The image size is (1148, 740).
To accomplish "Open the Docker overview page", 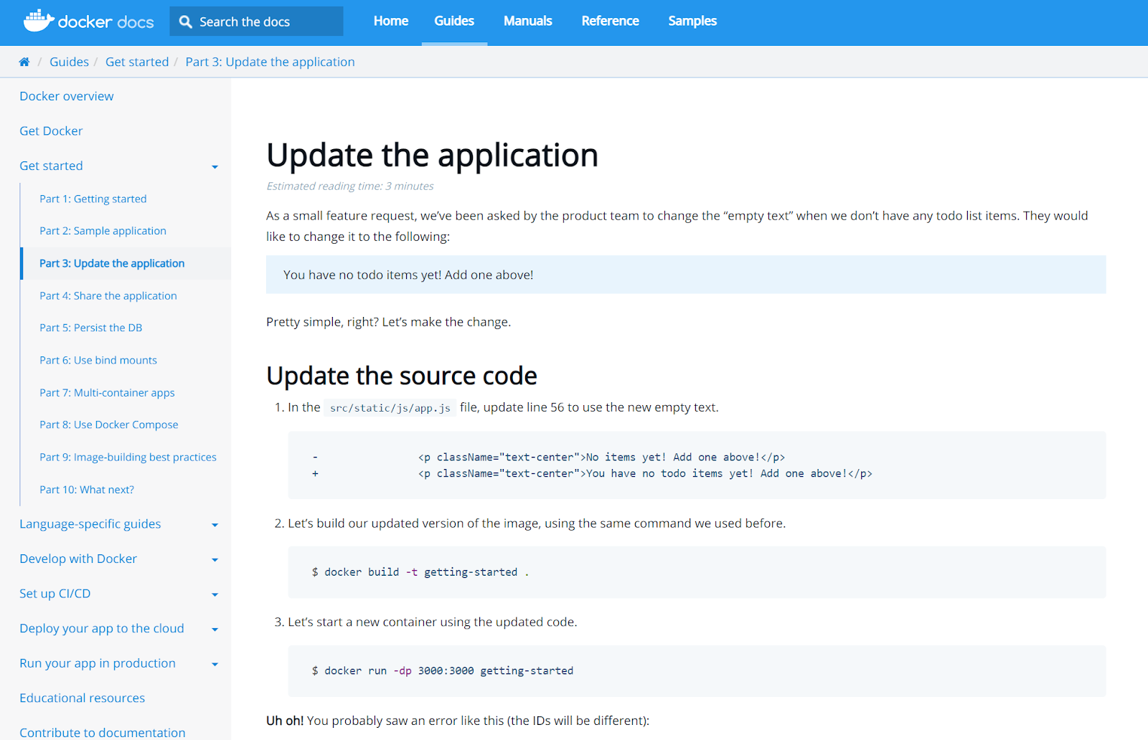I will coord(66,95).
